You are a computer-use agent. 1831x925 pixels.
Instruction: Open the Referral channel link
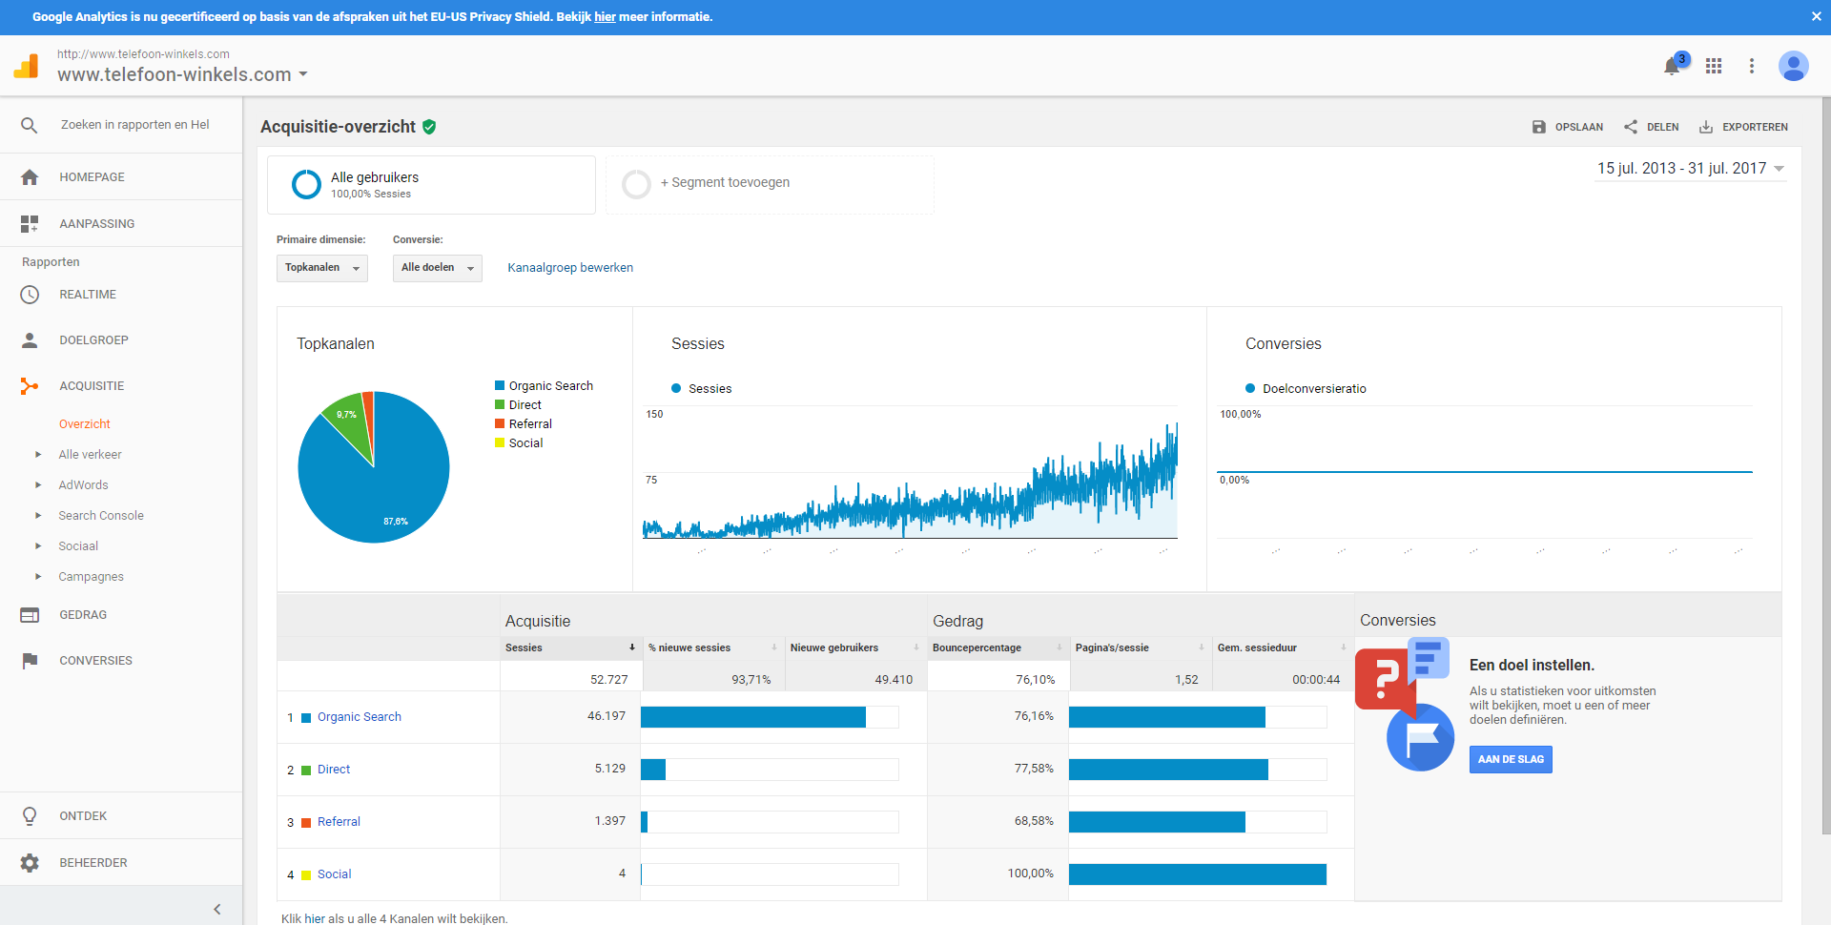pos(339,822)
